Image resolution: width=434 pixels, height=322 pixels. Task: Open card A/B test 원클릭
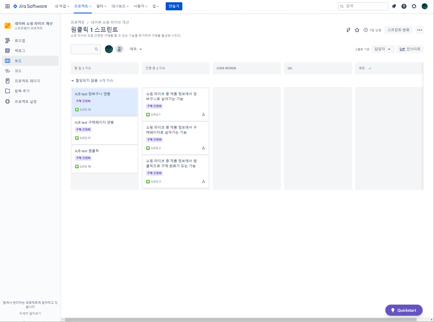tap(105, 159)
